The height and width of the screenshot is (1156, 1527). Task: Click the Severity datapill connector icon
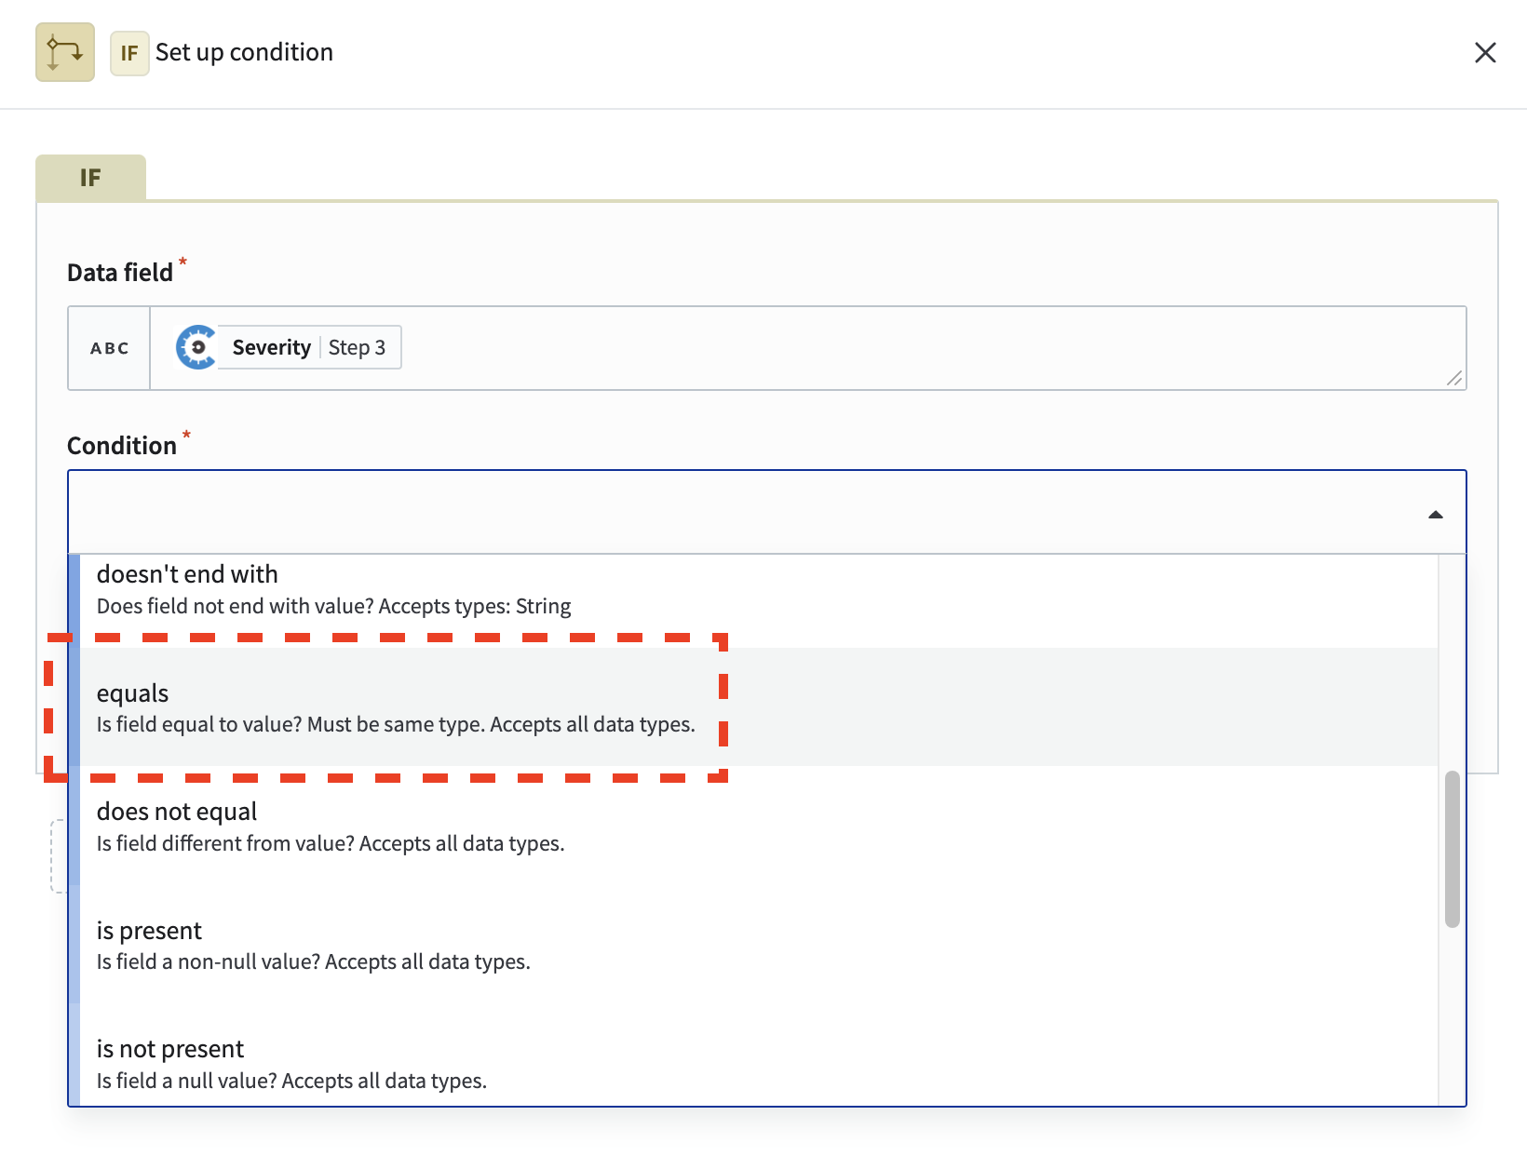[197, 347]
